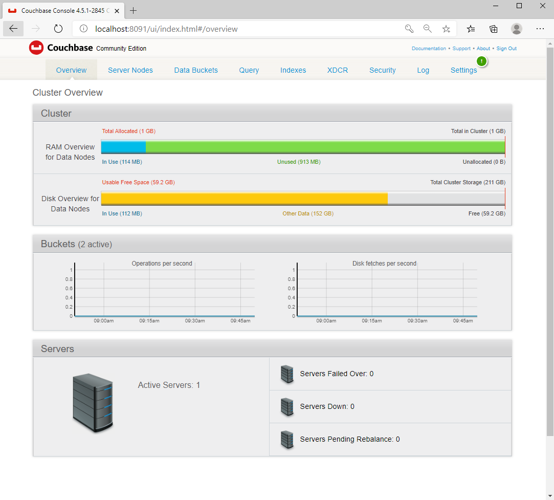Click the Servers Pending Rebalance icon
Screen dimensions: 554x500
[287, 439]
